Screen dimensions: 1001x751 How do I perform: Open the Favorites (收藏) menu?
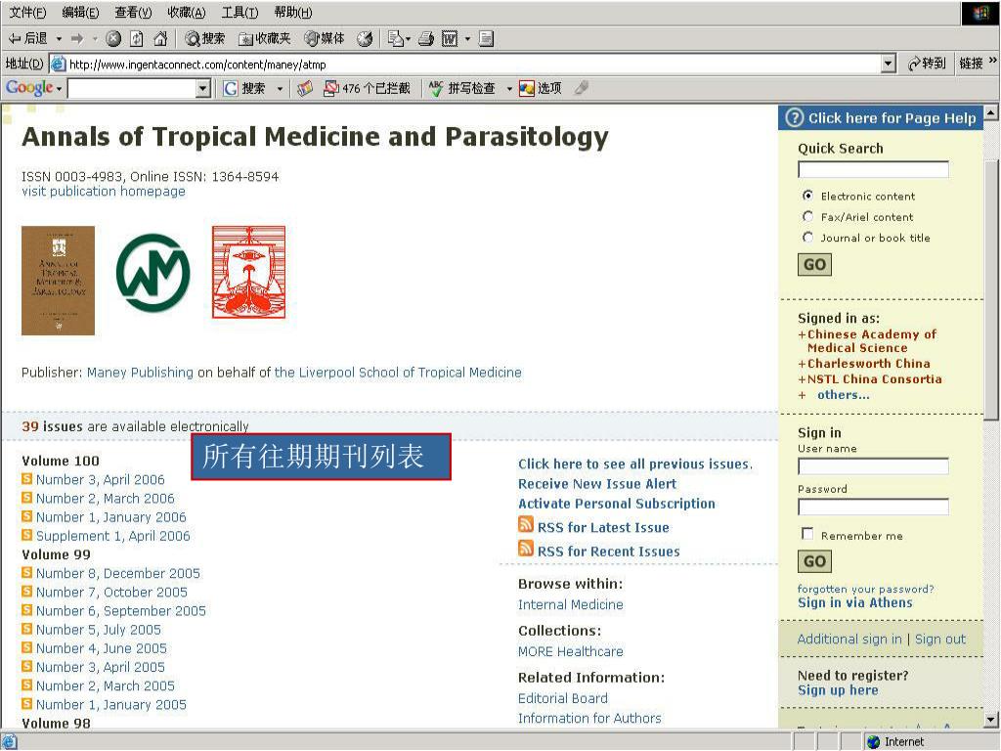pyautogui.click(x=187, y=12)
